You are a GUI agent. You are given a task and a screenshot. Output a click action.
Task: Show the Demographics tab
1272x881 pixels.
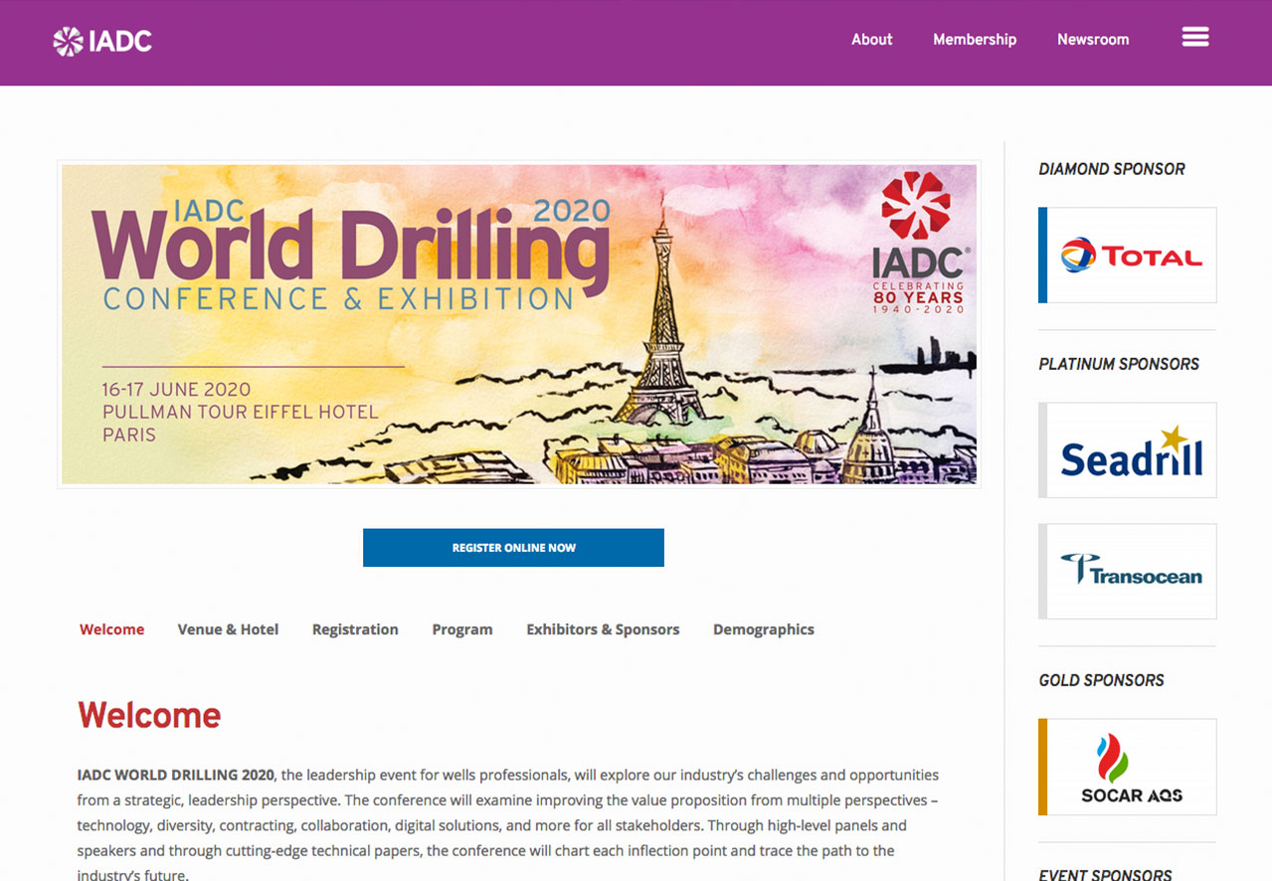(764, 629)
